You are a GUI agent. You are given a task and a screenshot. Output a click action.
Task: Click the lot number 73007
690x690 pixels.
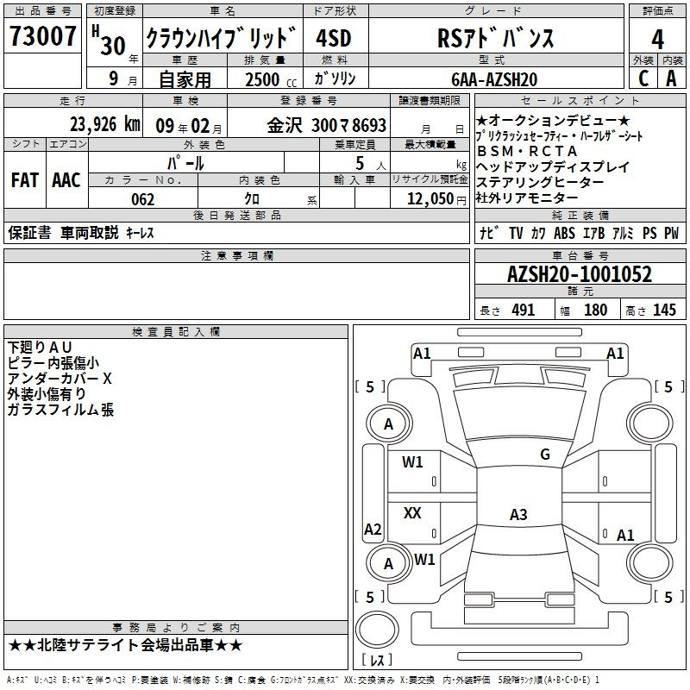[x=43, y=38]
